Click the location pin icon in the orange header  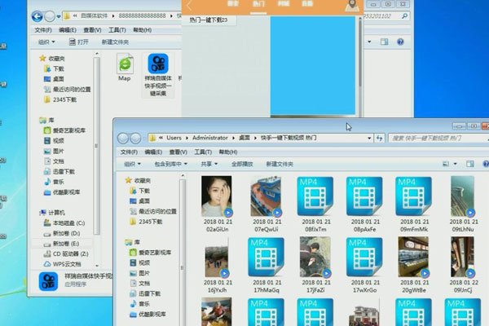click(x=352, y=6)
